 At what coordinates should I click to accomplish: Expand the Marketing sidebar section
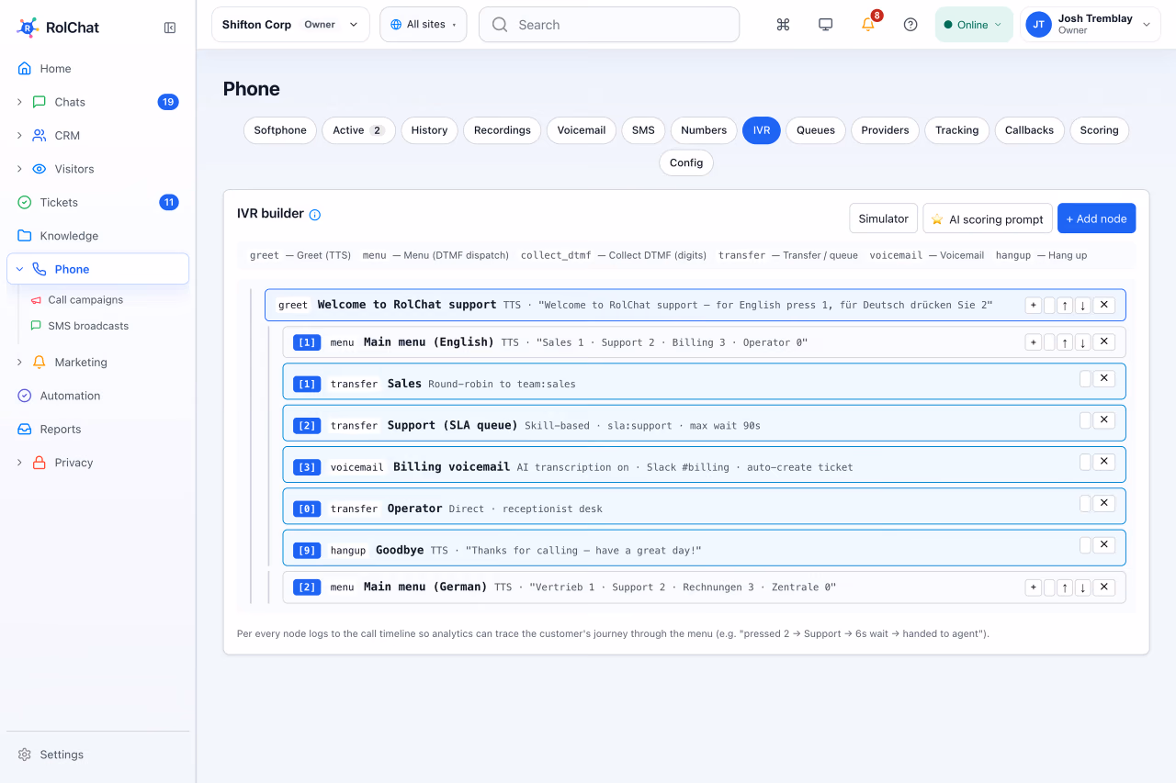click(19, 363)
